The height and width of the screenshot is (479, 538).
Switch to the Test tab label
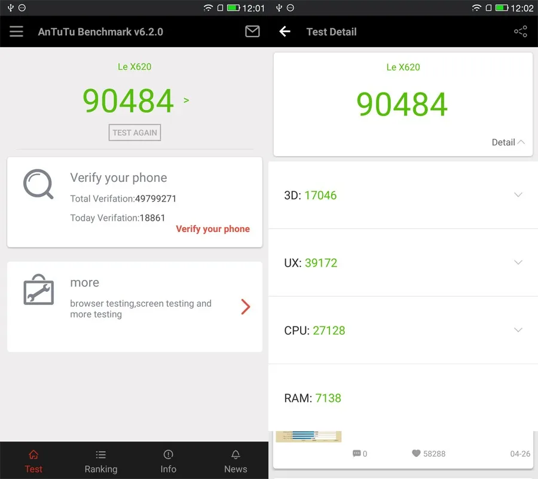click(33, 469)
